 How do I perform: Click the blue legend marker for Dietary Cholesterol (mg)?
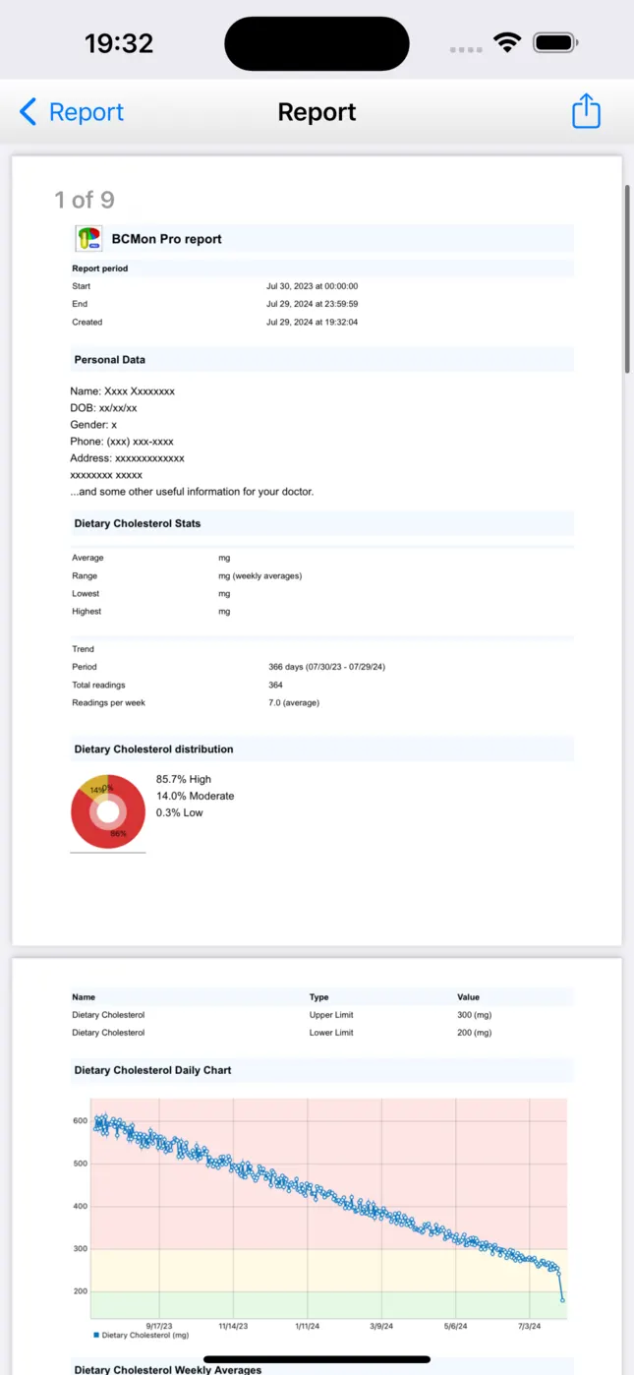click(x=96, y=1335)
